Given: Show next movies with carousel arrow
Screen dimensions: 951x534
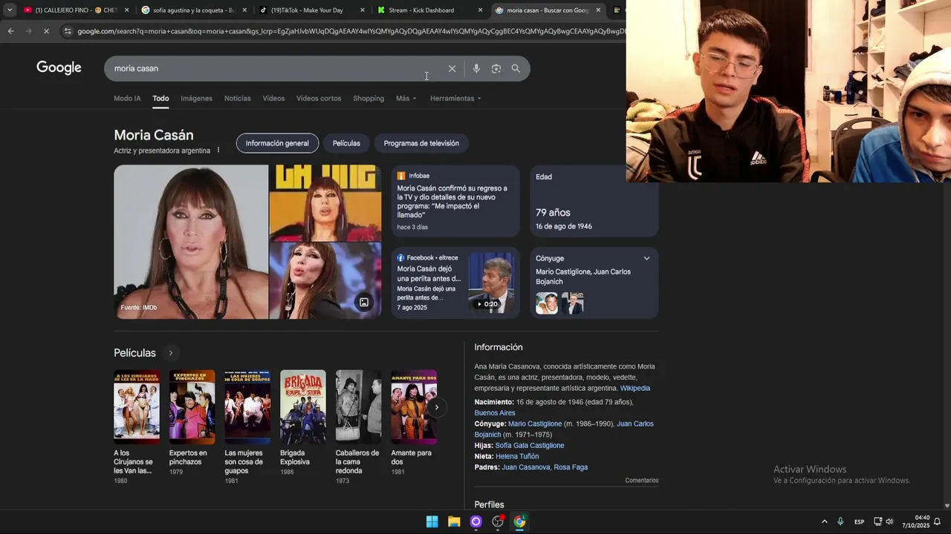Looking at the screenshot, I should [437, 407].
